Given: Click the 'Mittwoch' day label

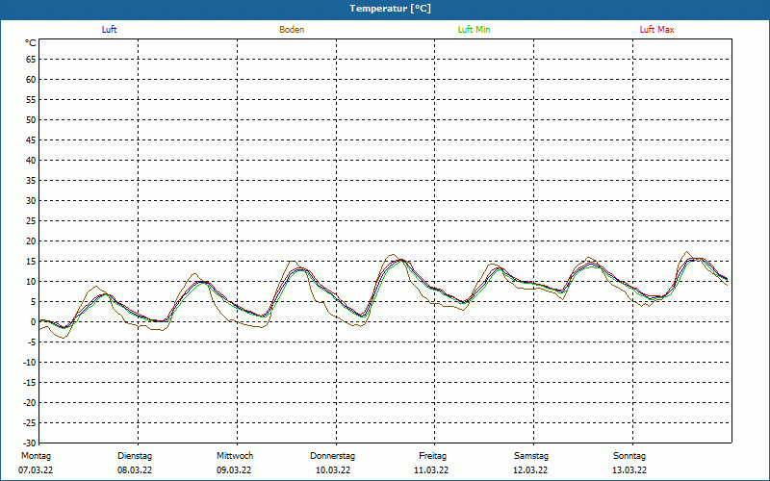Looking at the screenshot, I should 235,456.
